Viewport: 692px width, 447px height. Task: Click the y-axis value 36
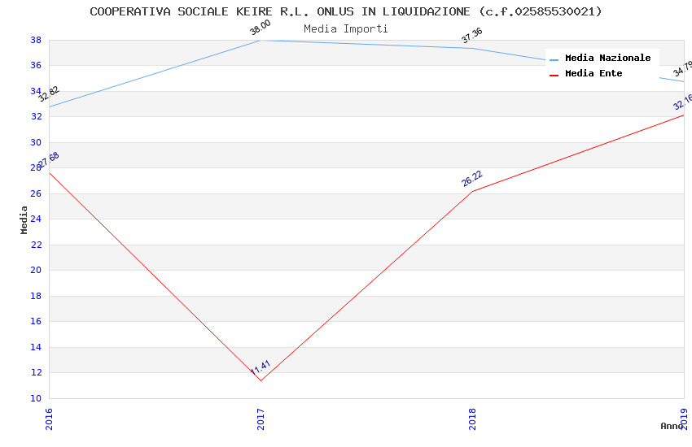pyautogui.click(x=36, y=65)
